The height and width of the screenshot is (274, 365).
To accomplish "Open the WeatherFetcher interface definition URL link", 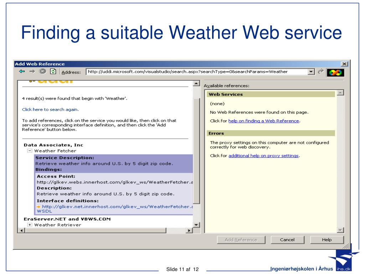I will tap(117, 207).
